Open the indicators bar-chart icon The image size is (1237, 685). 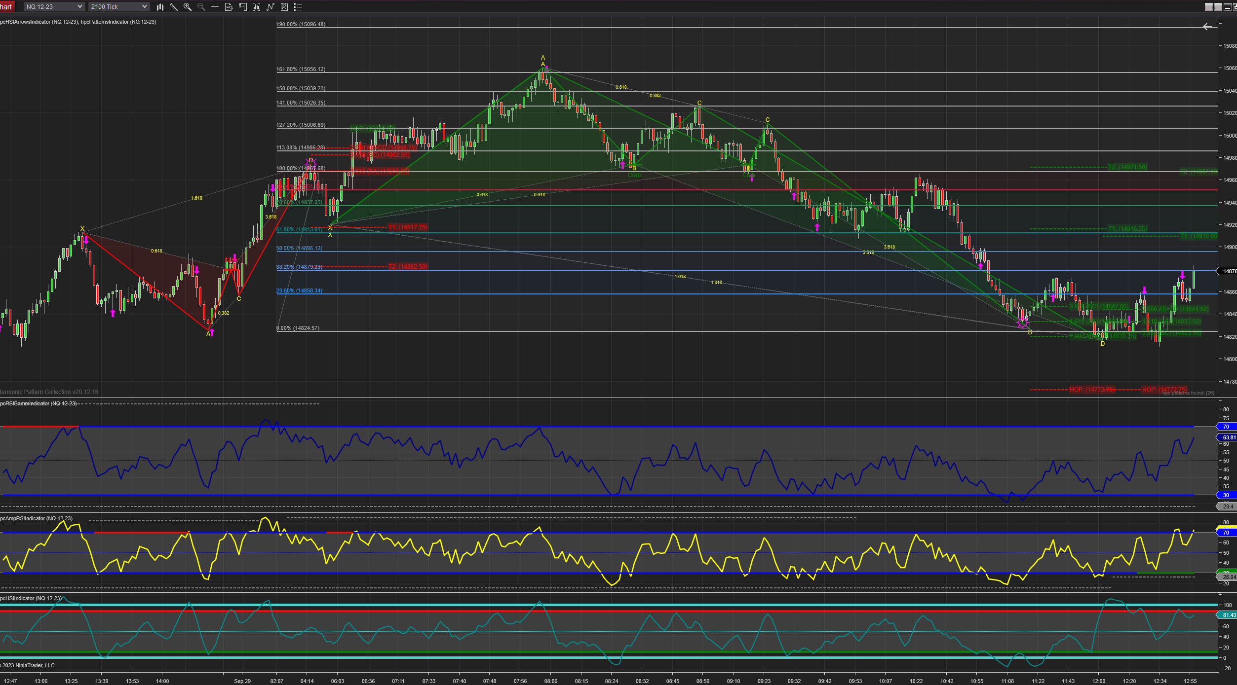pyautogui.click(x=256, y=7)
